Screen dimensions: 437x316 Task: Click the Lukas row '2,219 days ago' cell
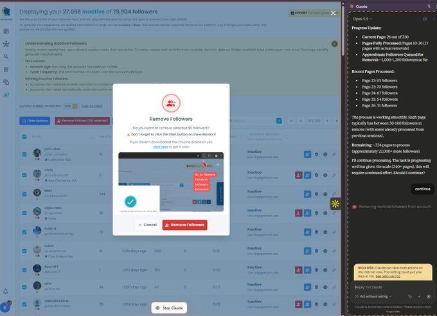[134, 250]
